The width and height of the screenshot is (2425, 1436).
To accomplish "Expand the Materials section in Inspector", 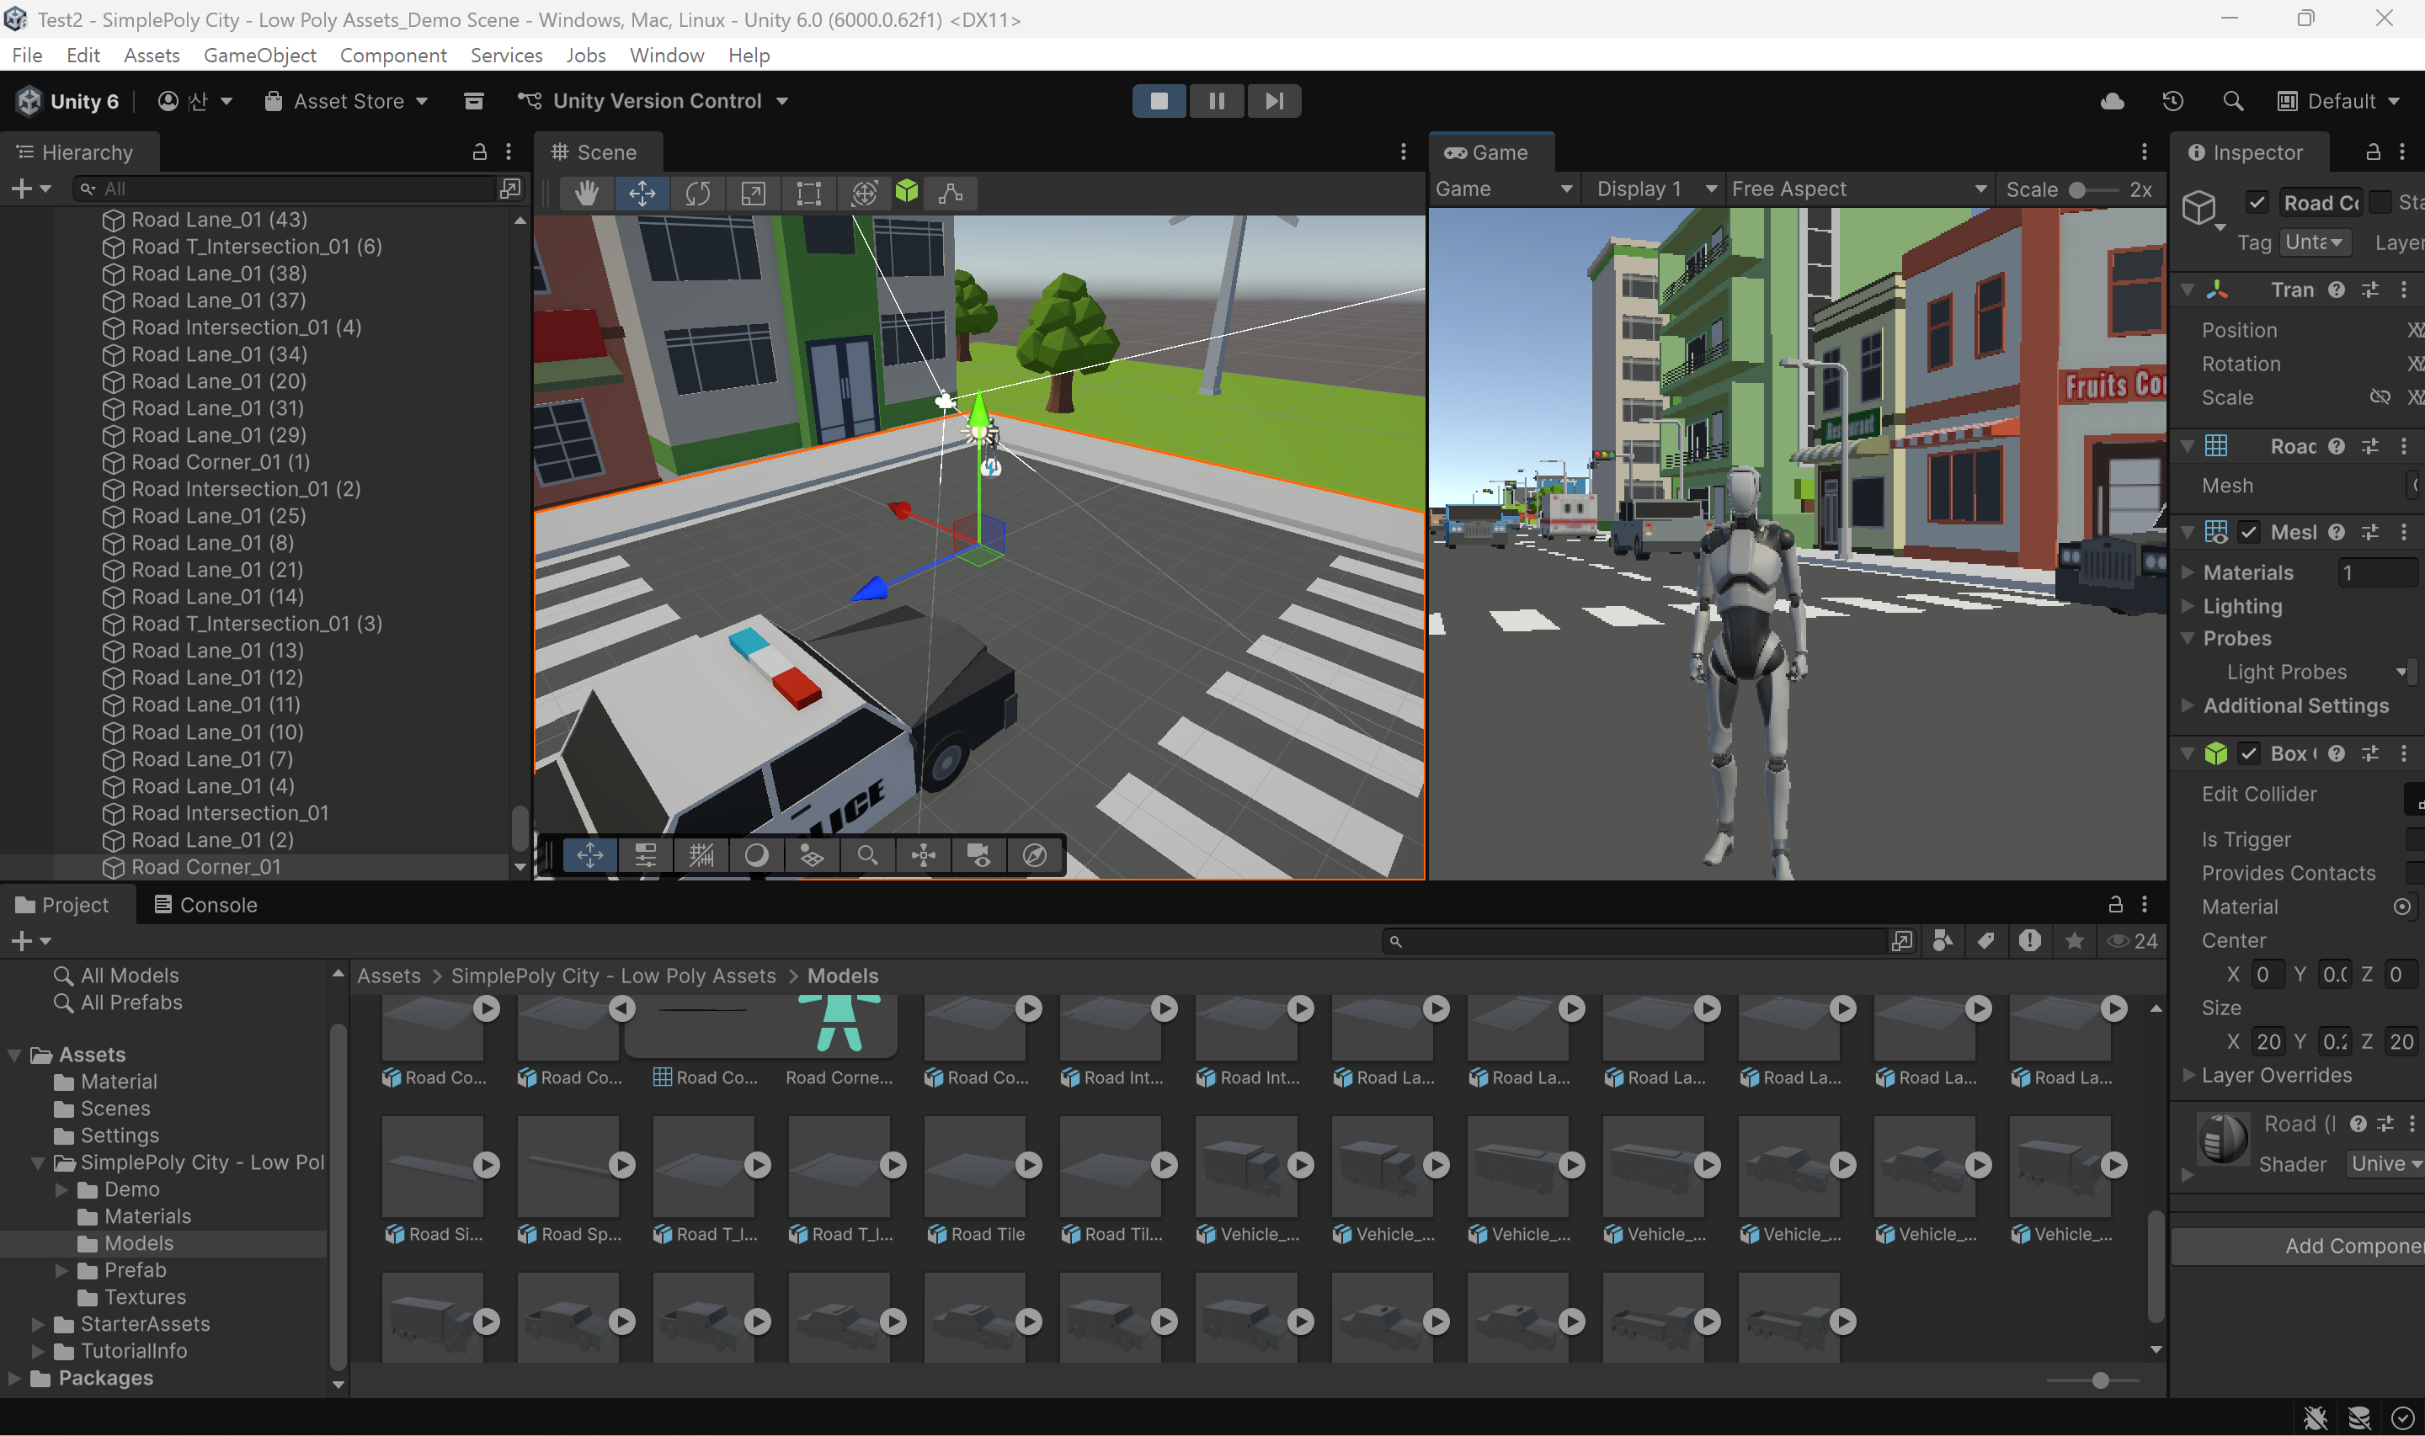I will [2188, 573].
